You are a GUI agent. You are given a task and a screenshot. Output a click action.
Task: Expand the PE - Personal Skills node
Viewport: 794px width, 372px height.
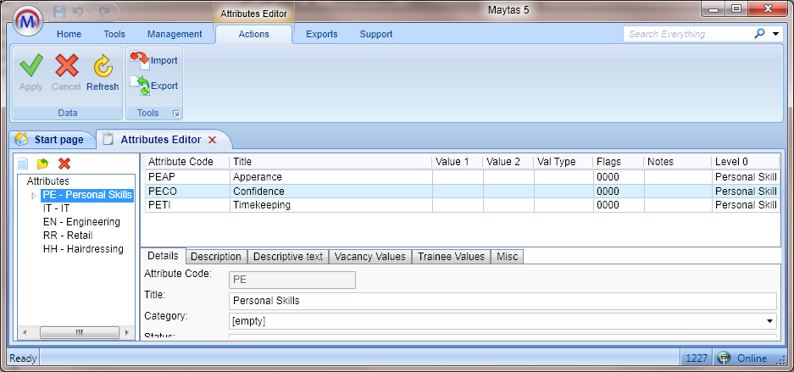[x=34, y=196]
